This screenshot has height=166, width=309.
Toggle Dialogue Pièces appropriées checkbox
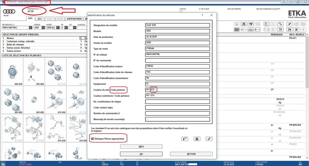click(92, 139)
